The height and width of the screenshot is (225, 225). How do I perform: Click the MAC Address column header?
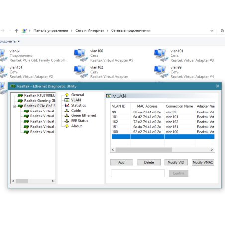coord(147,106)
